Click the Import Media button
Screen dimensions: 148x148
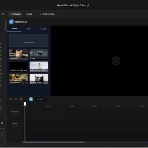tap(29, 40)
